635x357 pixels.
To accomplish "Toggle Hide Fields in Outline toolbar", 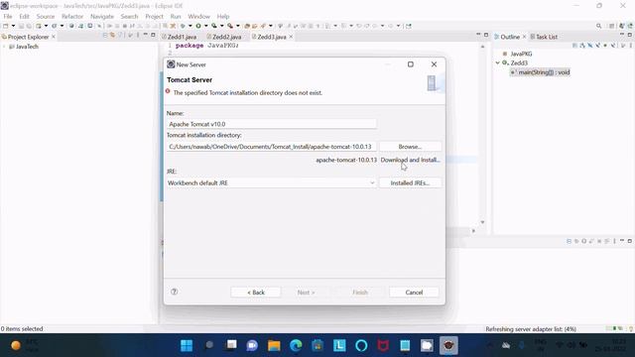I will pos(590,46).
